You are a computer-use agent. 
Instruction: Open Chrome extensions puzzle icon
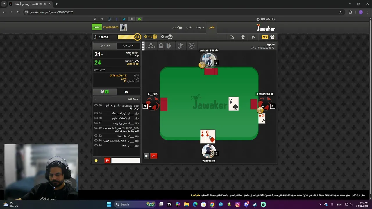pyautogui.click(x=350, y=12)
